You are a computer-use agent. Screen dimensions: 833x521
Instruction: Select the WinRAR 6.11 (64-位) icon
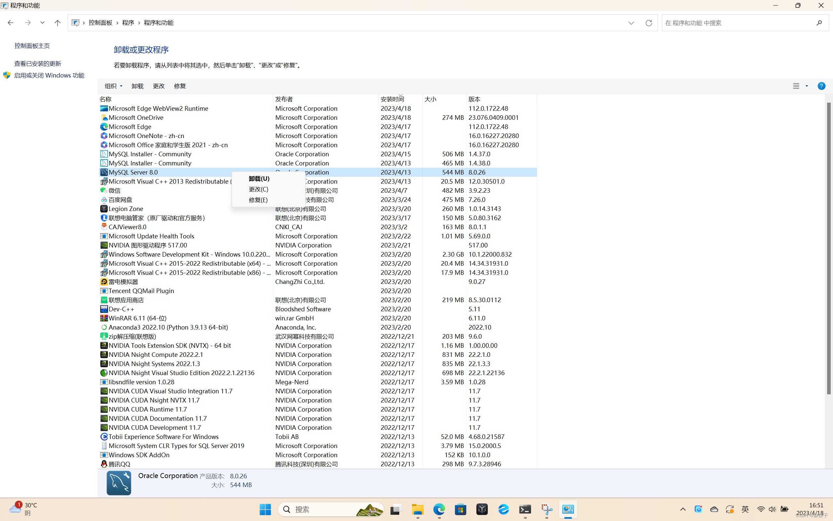click(x=103, y=318)
